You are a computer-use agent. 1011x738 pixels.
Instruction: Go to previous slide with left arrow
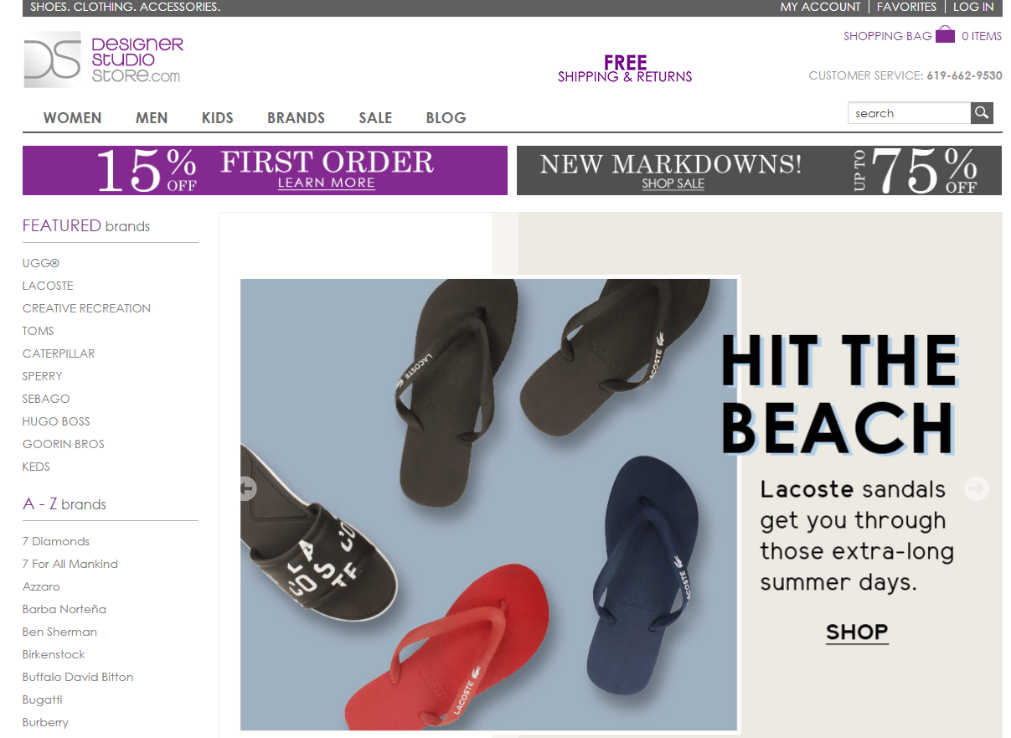point(246,488)
